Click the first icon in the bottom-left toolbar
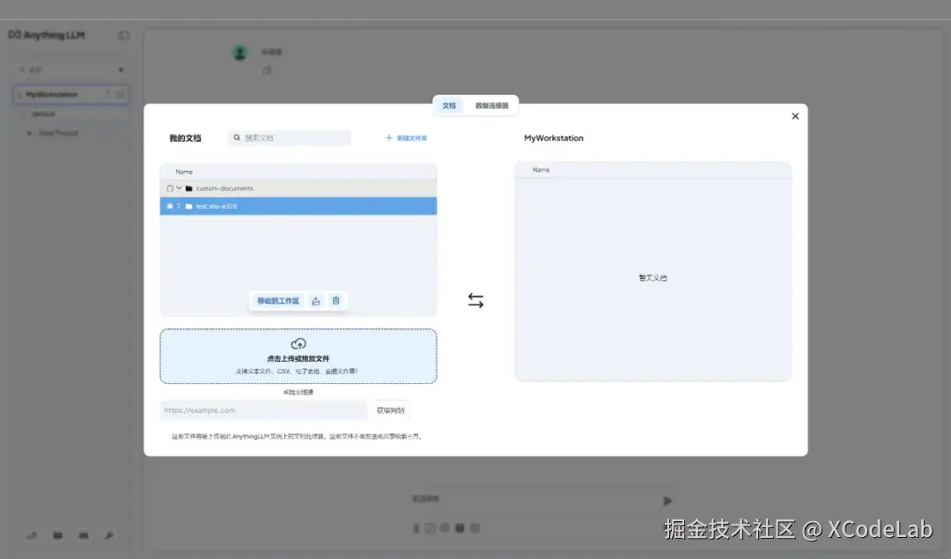This screenshot has width=951, height=559. 32,535
